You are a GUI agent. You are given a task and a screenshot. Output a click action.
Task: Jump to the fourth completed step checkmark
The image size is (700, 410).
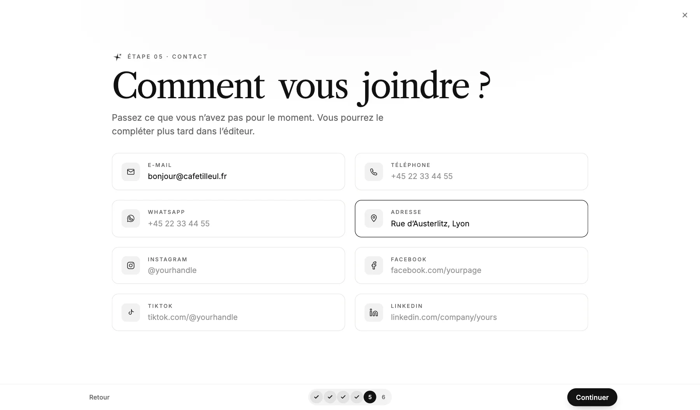click(357, 397)
